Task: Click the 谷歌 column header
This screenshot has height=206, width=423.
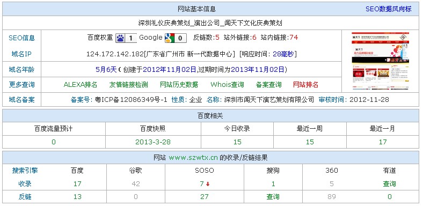Action: click(x=135, y=171)
